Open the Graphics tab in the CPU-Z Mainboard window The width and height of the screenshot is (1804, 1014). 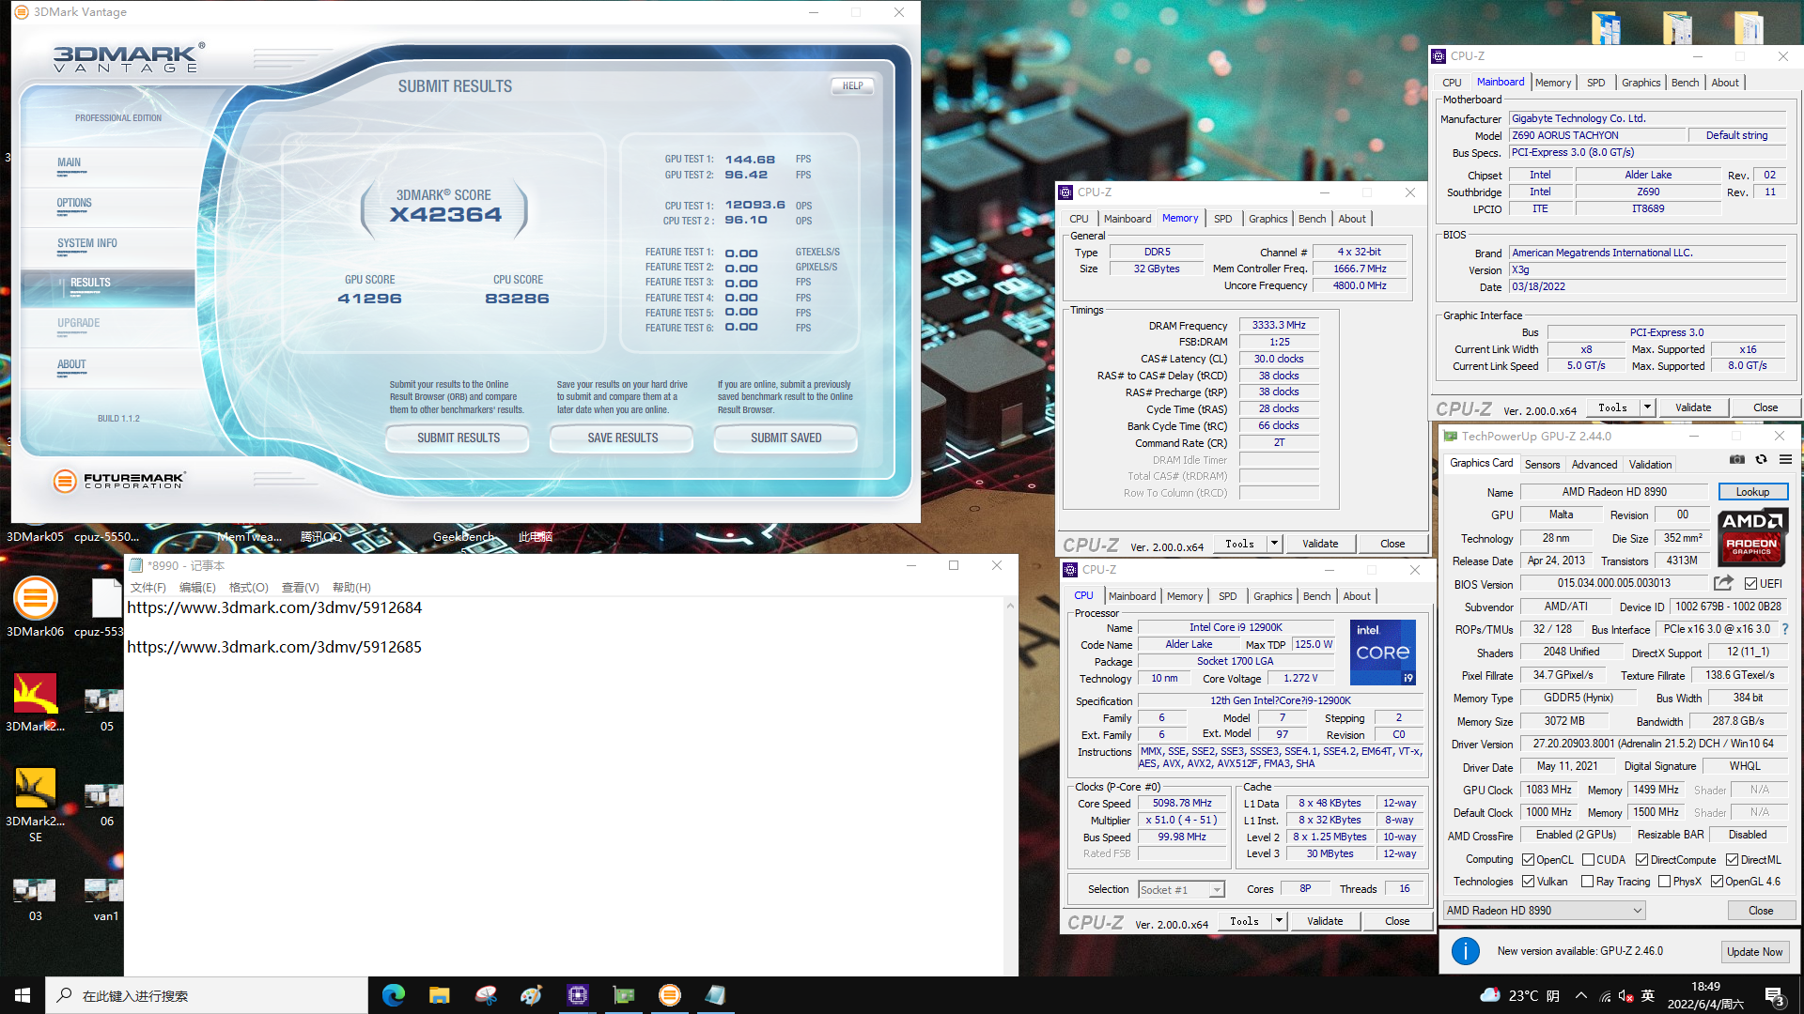[x=1641, y=83]
